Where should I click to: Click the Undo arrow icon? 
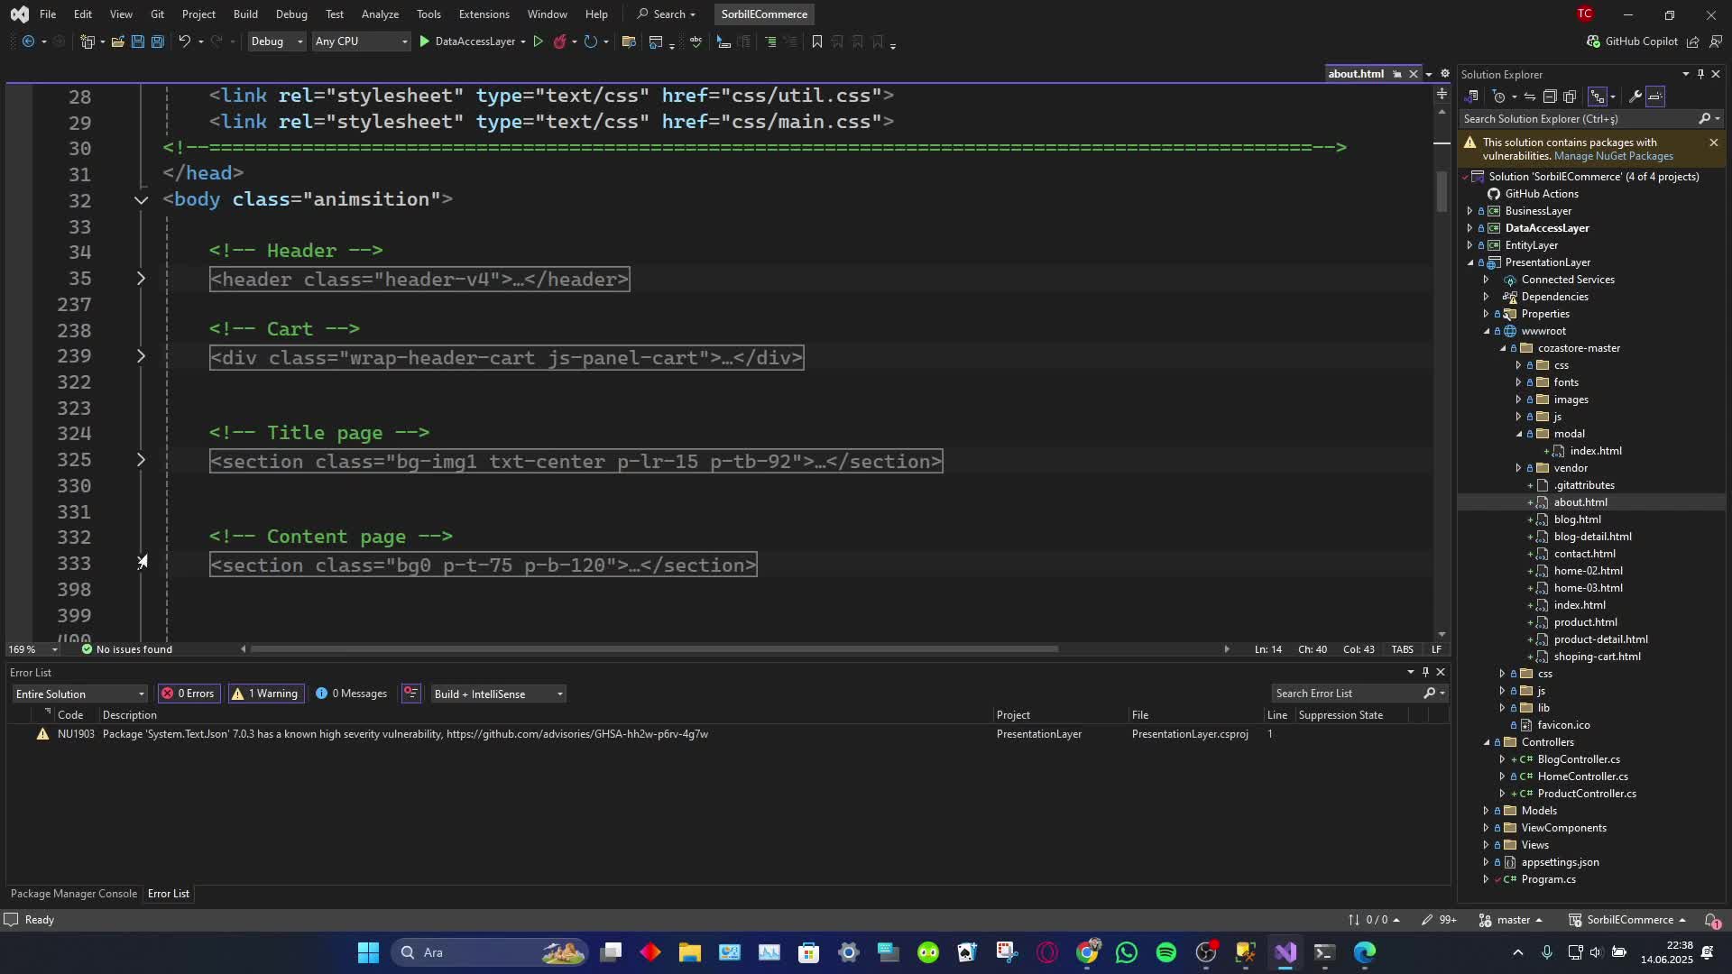point(184,41)
